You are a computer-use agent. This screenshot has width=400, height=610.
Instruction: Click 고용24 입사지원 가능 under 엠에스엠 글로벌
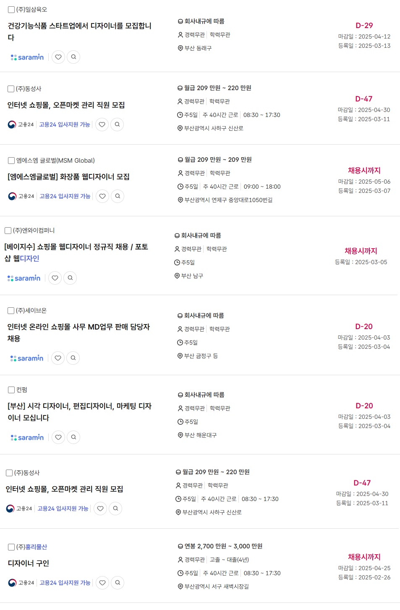(65, 196)
